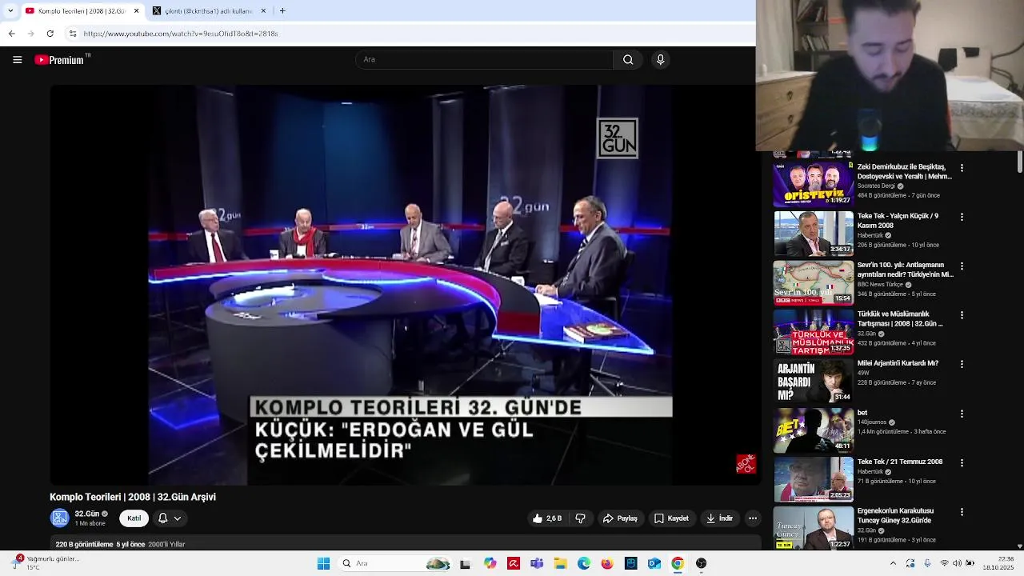Open the Windows Start menu
1024x576 pixels.
coord(323,563)
